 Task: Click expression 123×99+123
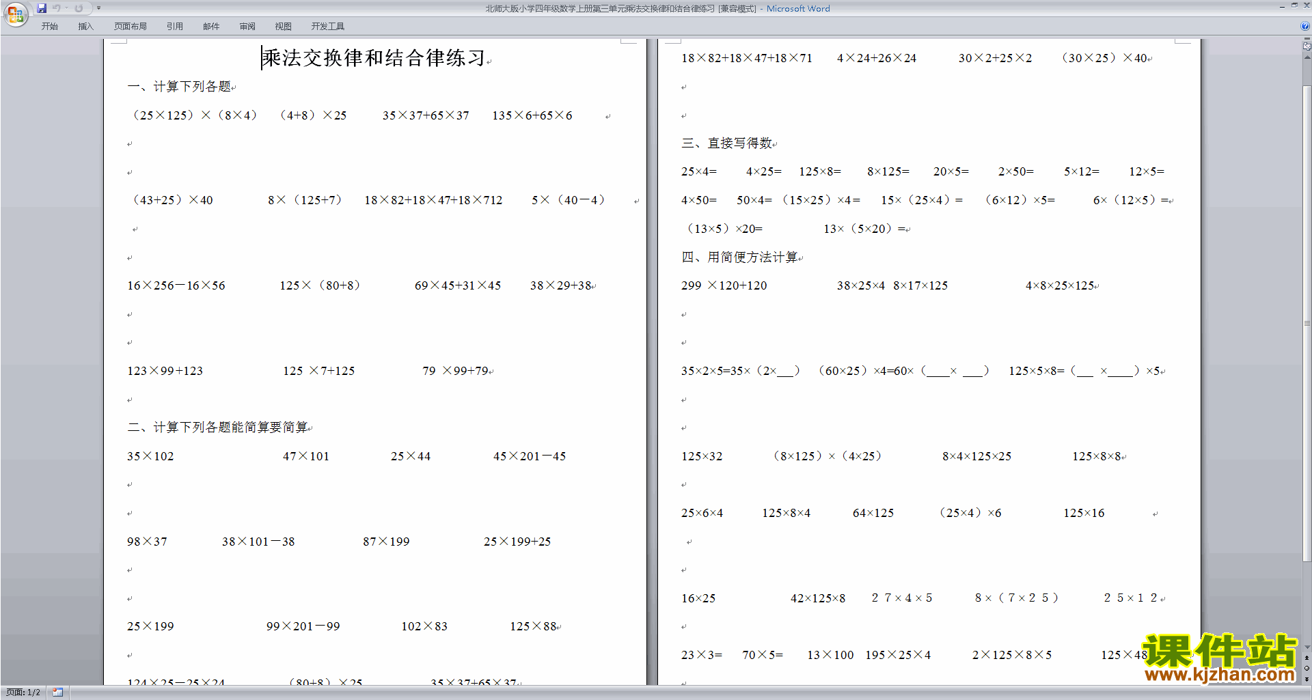(165, 371)
